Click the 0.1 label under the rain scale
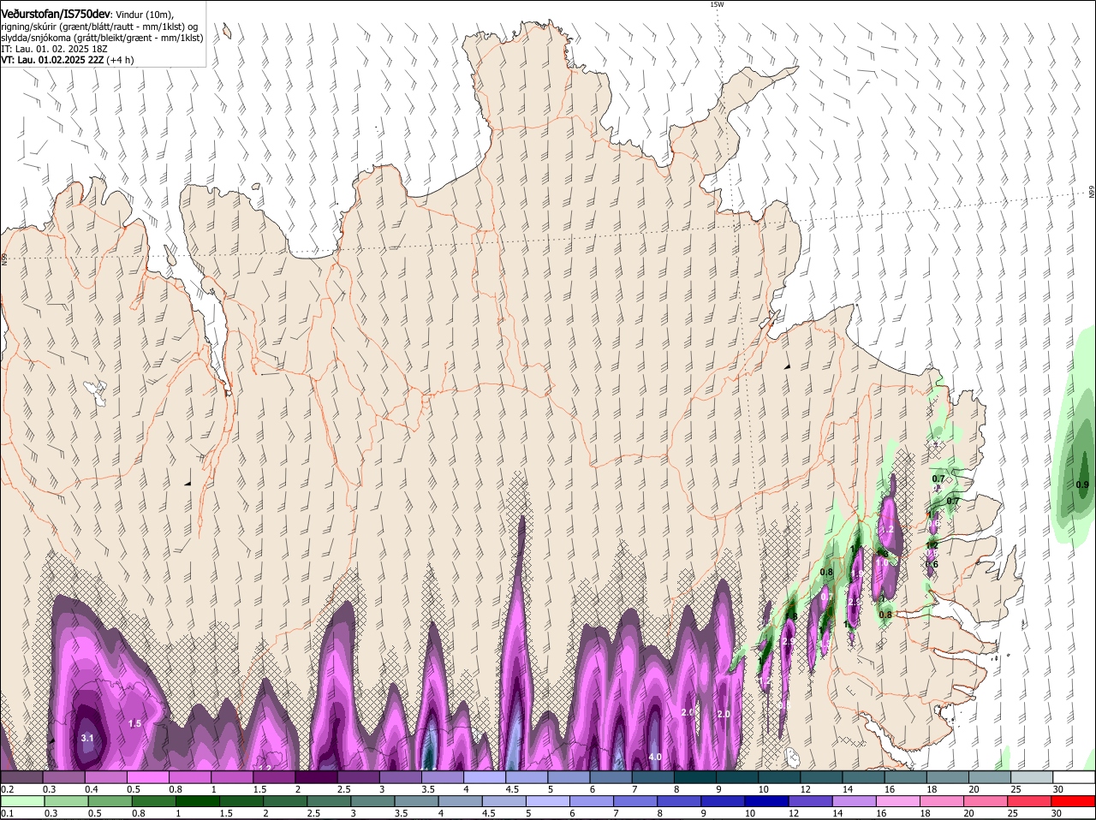 tap(6, 813)
